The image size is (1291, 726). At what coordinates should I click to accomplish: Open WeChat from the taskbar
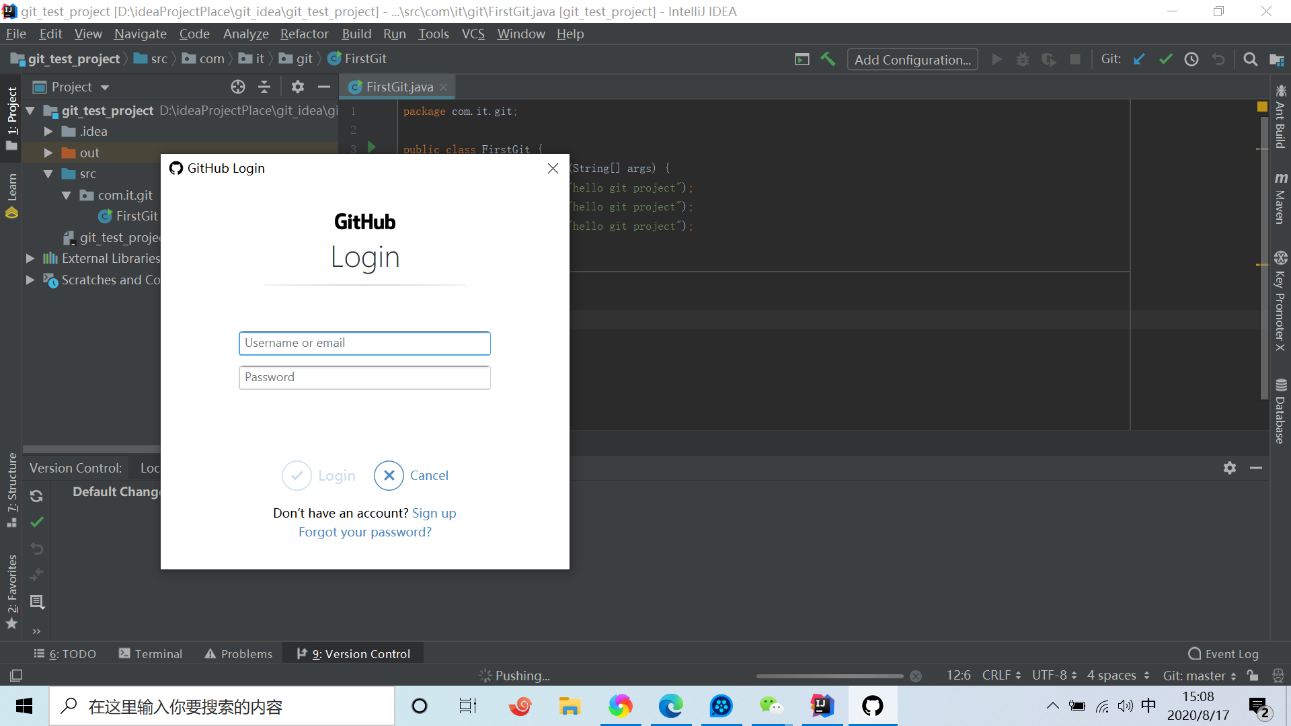point(771,706)
